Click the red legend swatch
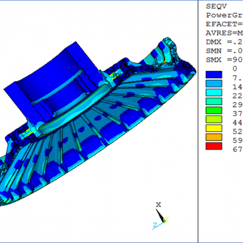The height and width of the screenshot is (243, 243). (x=214, y=146)
